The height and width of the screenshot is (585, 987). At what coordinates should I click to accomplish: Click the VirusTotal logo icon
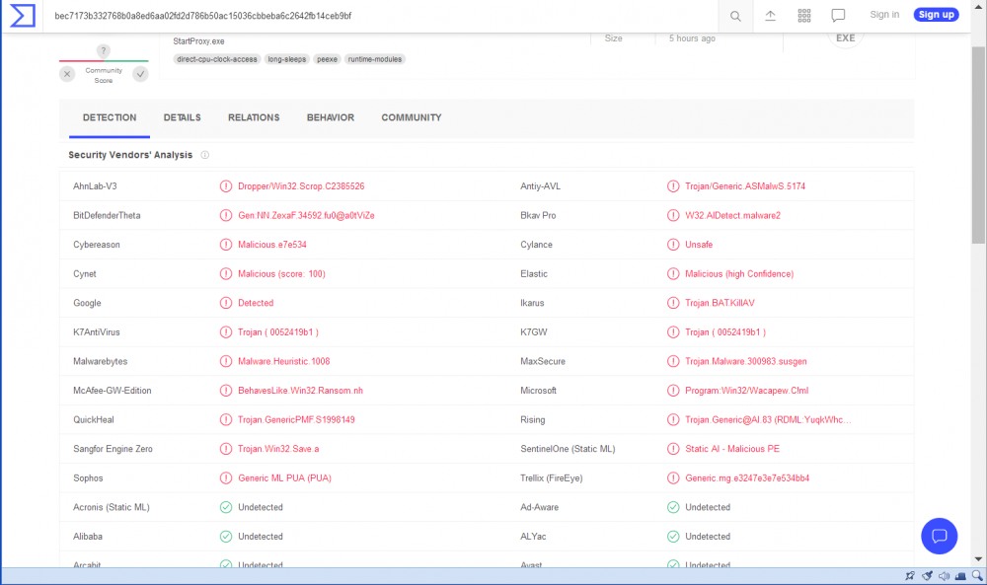point(22,16)
